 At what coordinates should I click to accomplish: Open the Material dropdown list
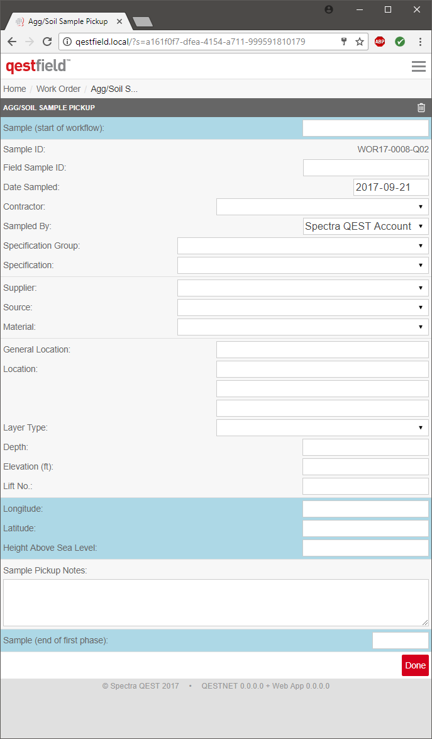coord(302,327)
